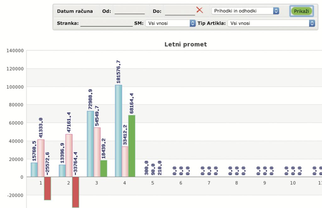
Task: Select the pink bar labeled 41333.0
Action: pos(41,158)
